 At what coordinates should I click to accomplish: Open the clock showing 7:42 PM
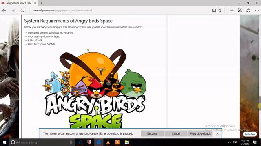click(x=245, y=142)
